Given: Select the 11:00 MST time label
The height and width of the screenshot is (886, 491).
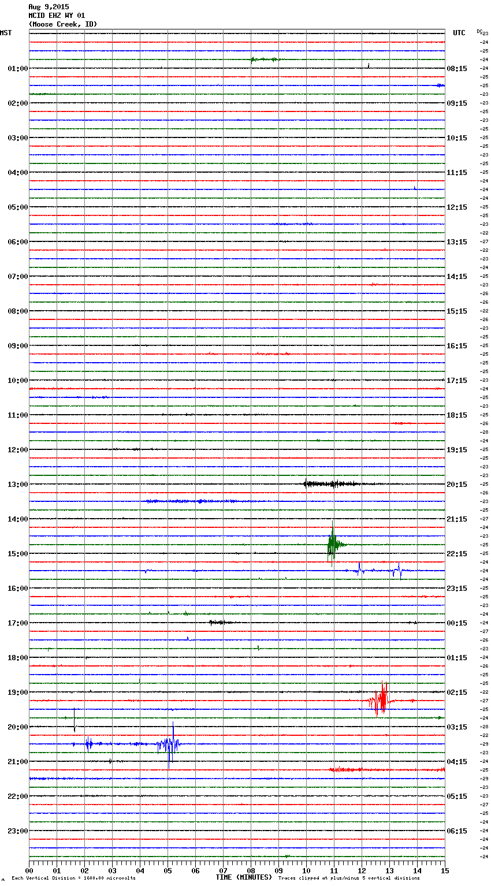Looking at the screenshot, I should 18,415.
